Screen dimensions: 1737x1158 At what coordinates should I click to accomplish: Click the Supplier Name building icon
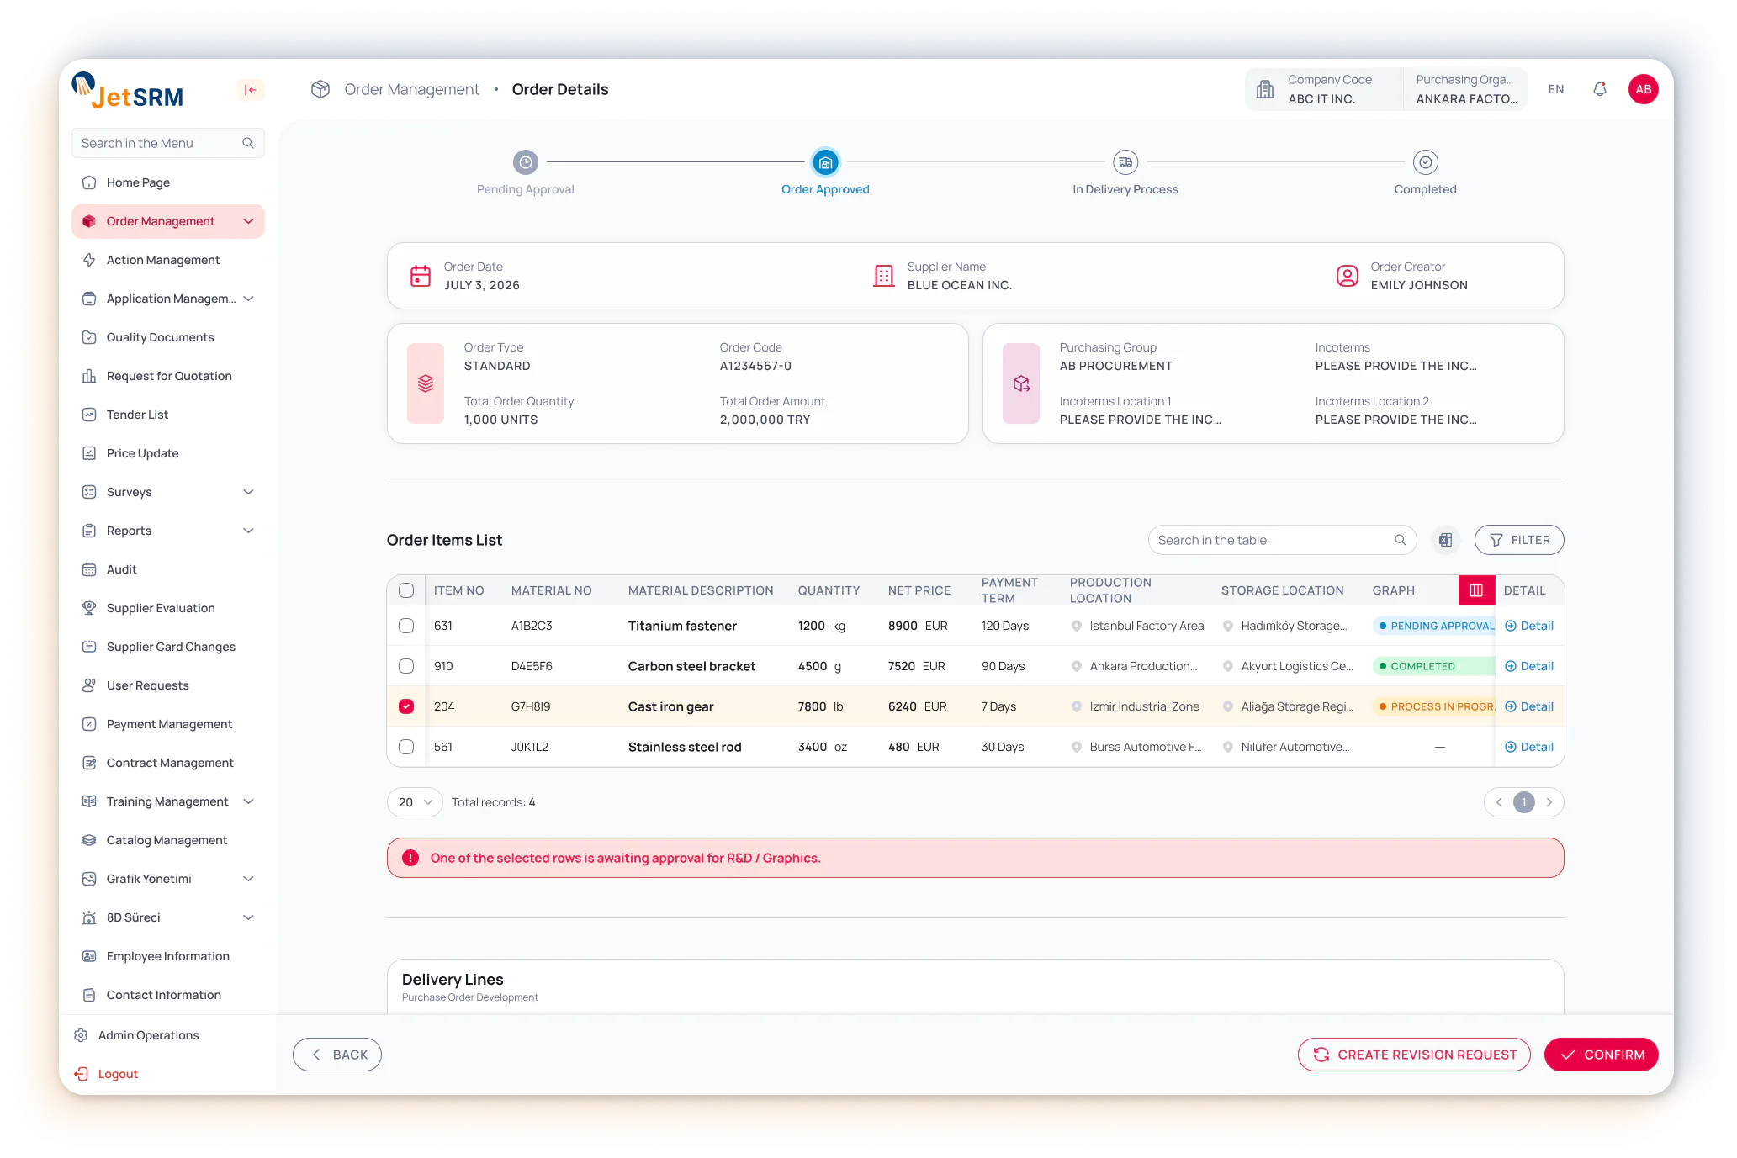coord(883,276)
